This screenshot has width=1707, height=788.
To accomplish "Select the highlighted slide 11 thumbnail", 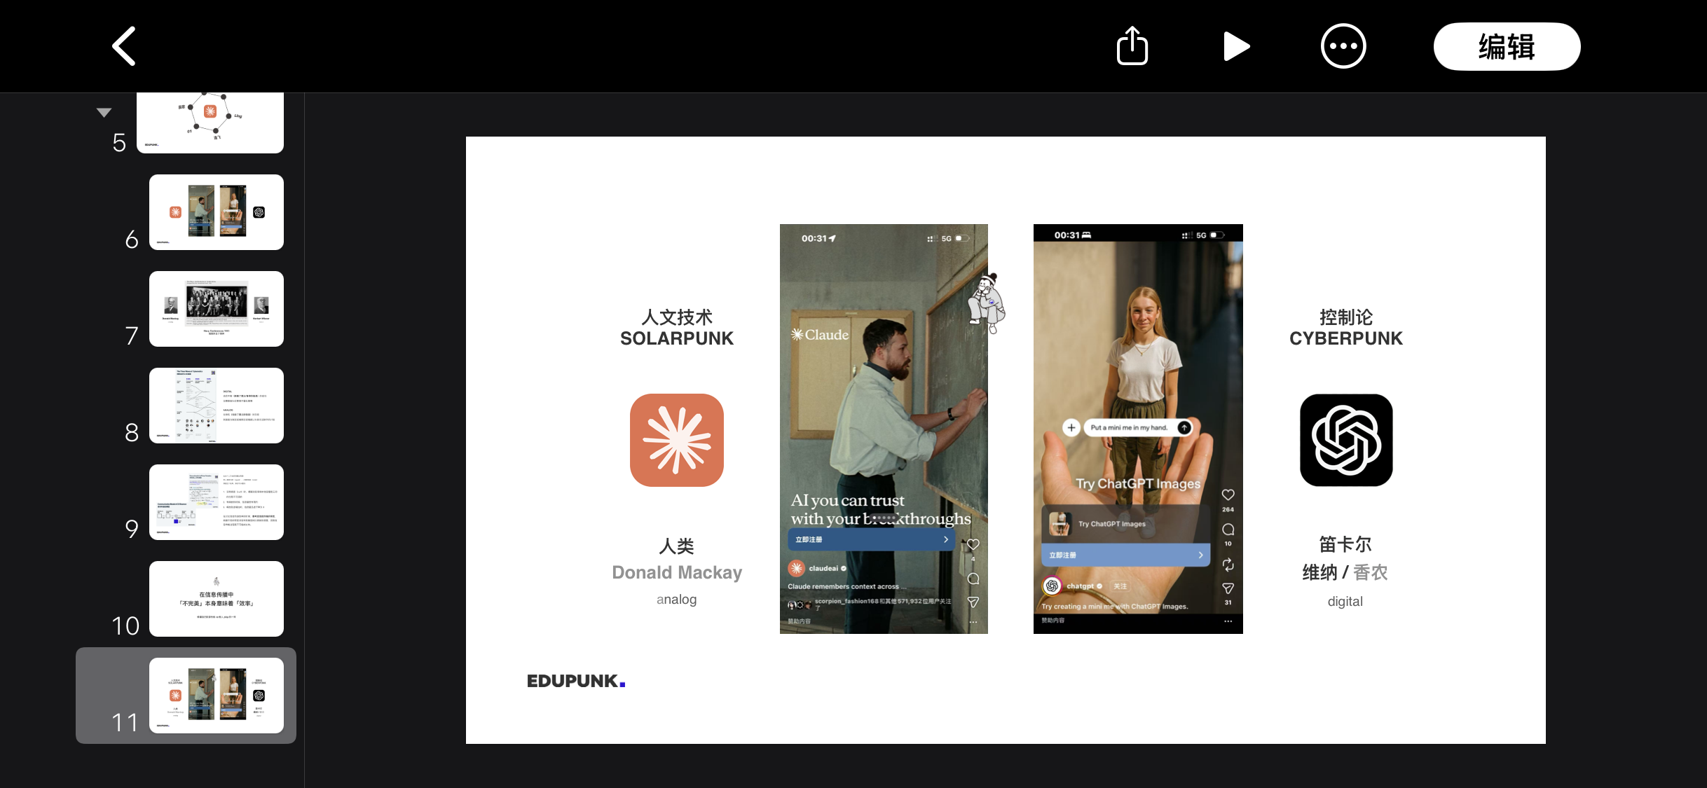I will 217,695.
